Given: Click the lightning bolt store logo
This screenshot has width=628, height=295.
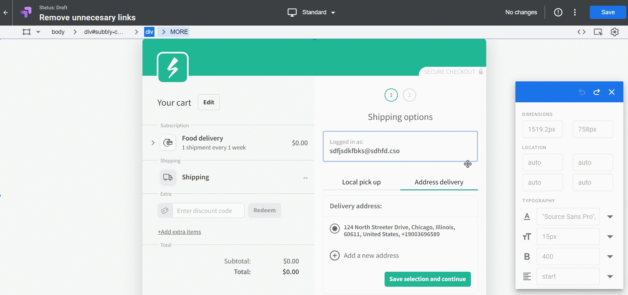Looking at the screenshot, I should click(173, 67).
